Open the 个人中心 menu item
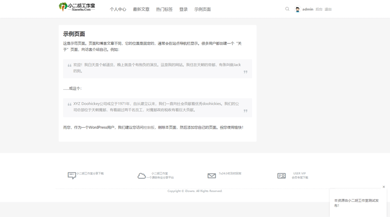Image resolution: width=390 pixels, height=217 pixels. pyautogui.click(x=117, y=9)
